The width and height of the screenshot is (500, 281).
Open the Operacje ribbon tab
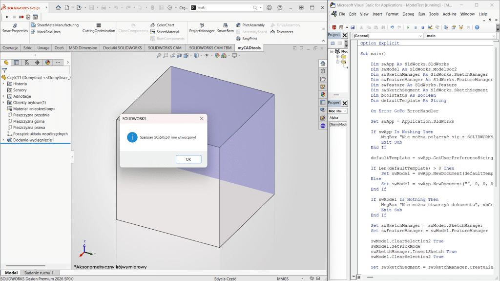(x=10, y=48)
